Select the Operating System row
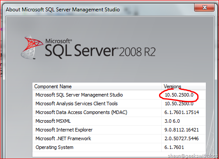The height and width of the screenshot is (159, 219). pos(119,147)
